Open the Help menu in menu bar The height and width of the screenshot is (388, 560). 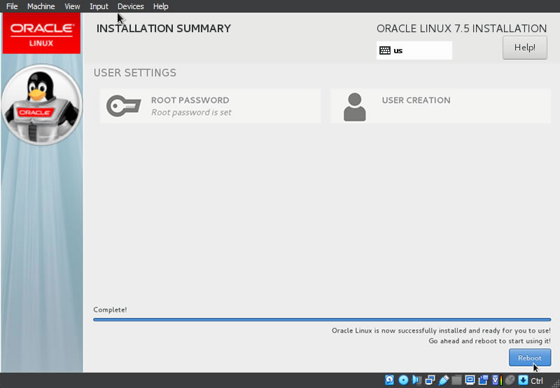[x=161, y=6]
